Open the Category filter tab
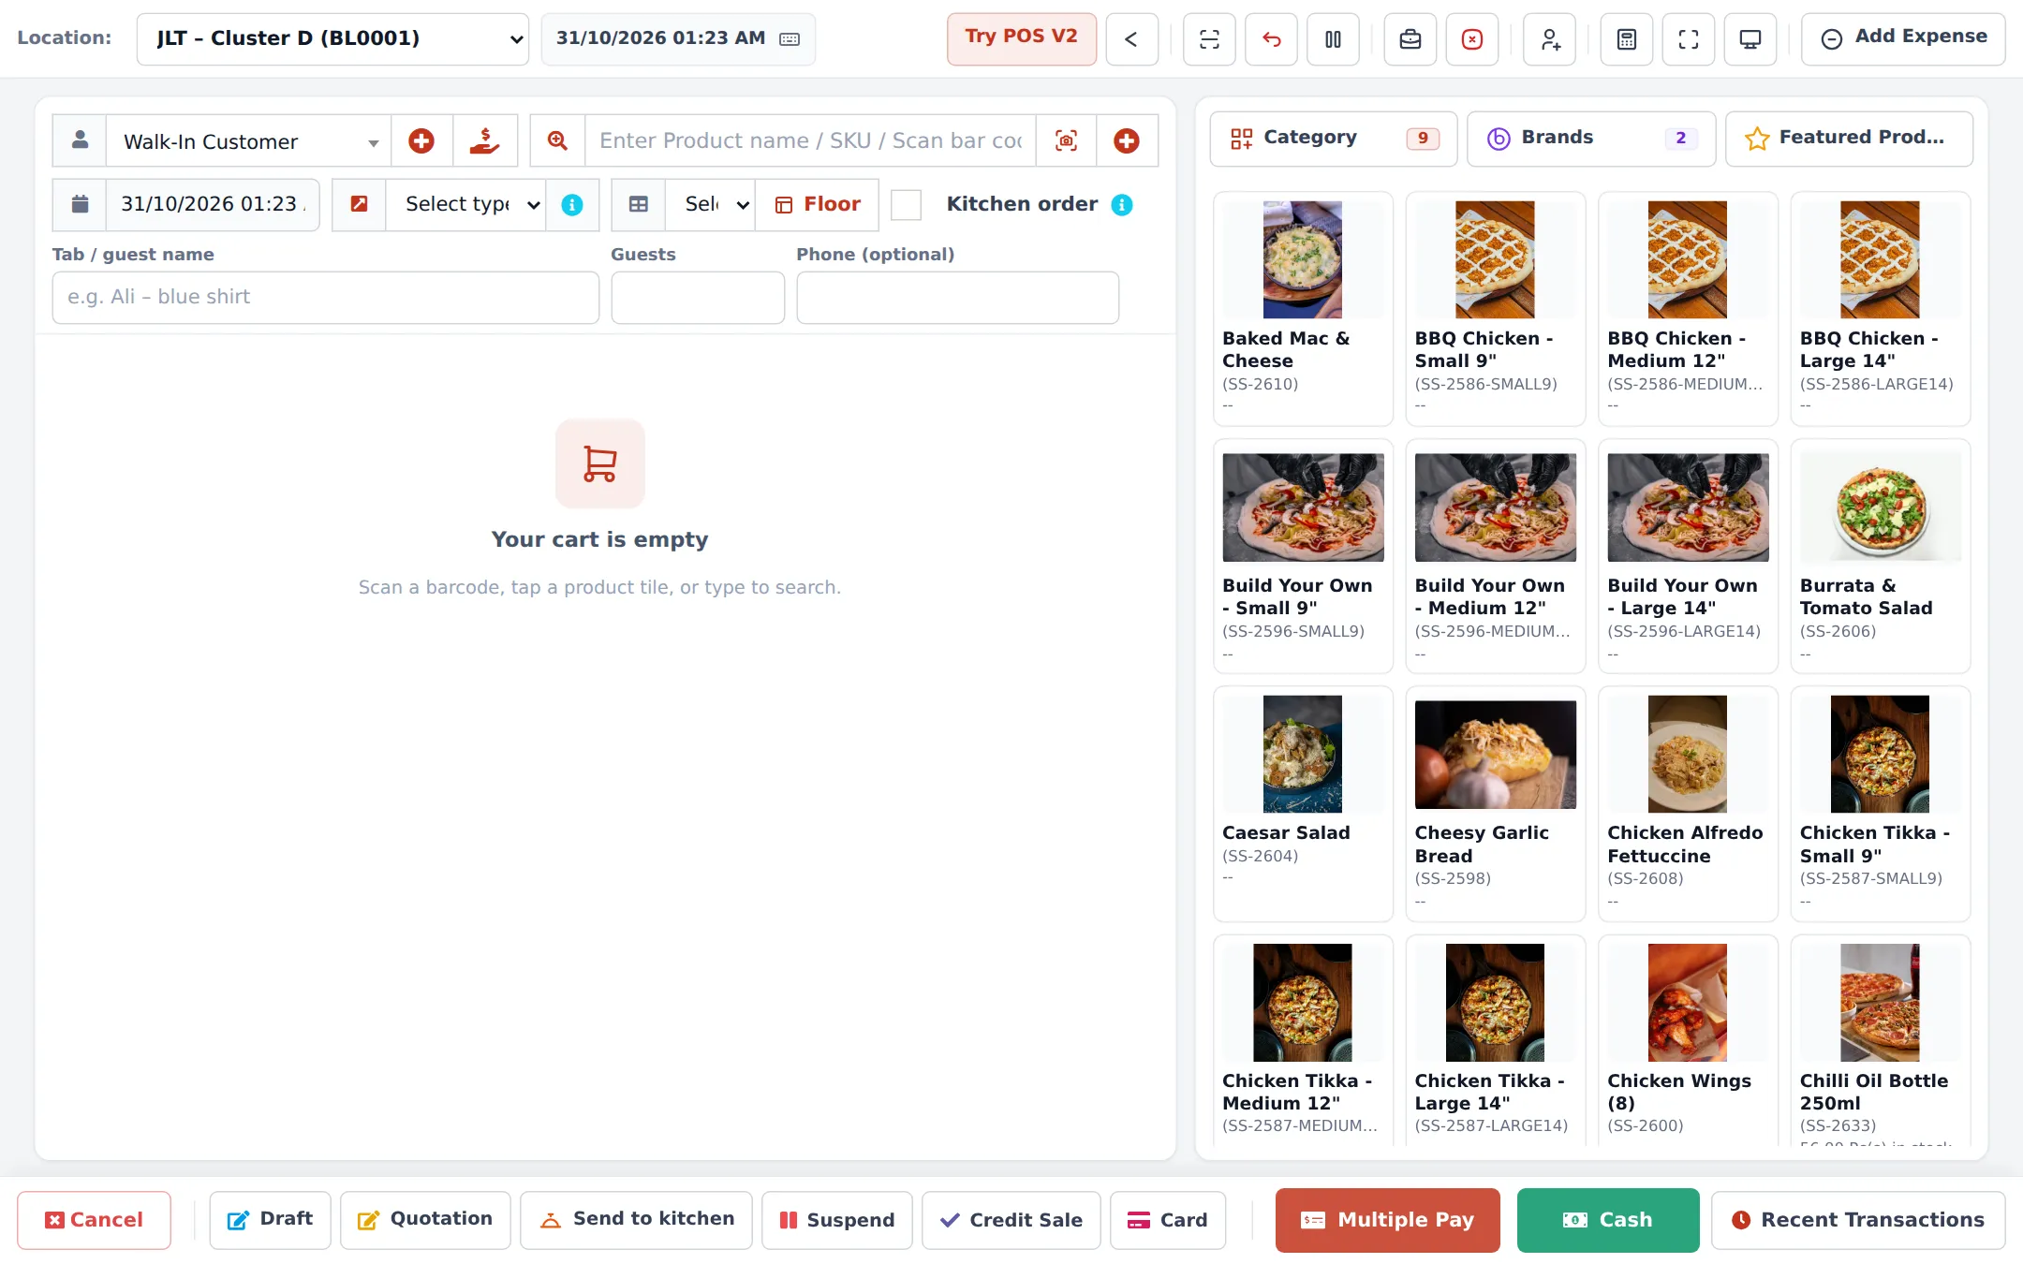Viewport: 2023px width, 1264px height. coord(1333,139)
